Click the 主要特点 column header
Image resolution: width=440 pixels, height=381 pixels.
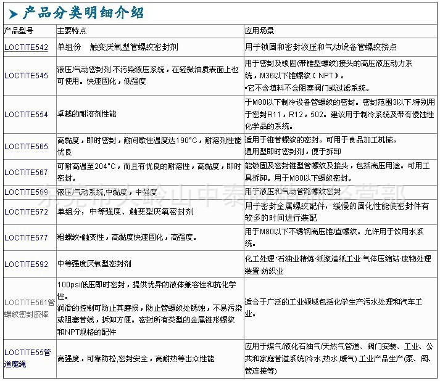(x=72, y=31)
